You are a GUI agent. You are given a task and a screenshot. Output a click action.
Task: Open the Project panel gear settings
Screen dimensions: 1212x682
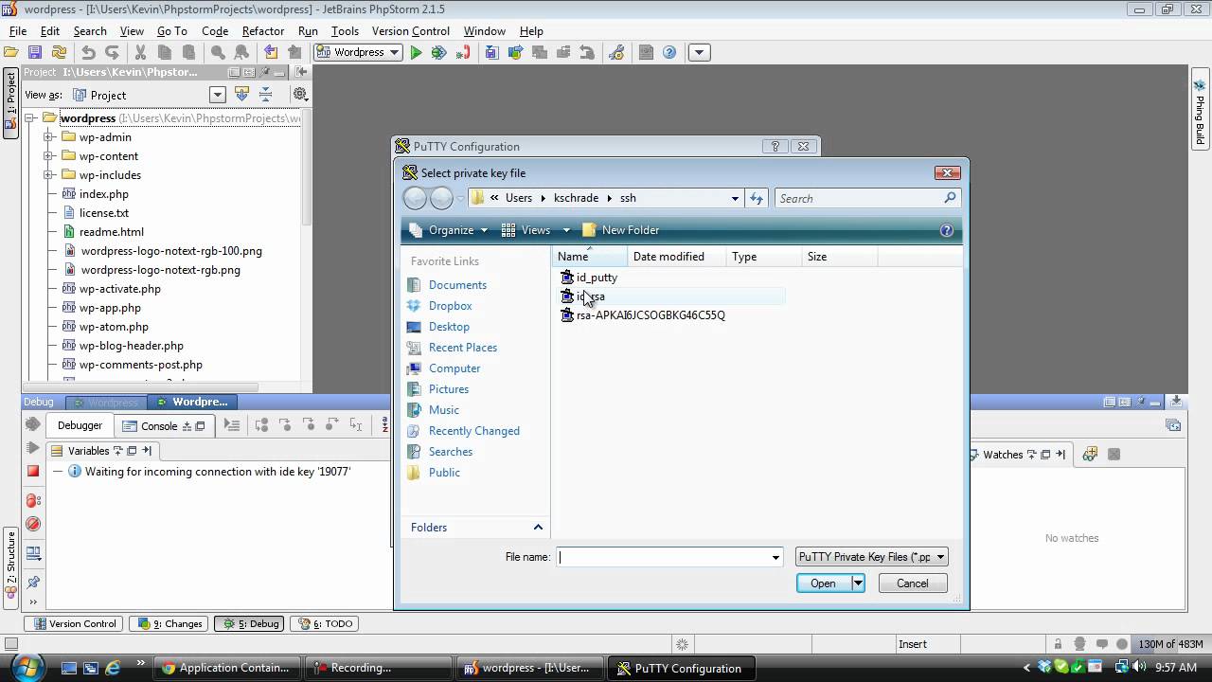point(300,94)
